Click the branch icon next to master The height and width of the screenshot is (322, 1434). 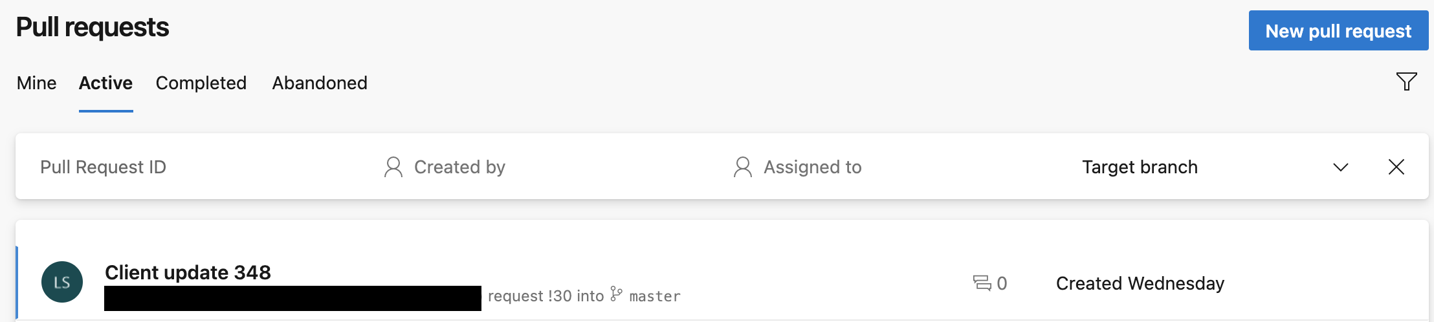(616, 295)
